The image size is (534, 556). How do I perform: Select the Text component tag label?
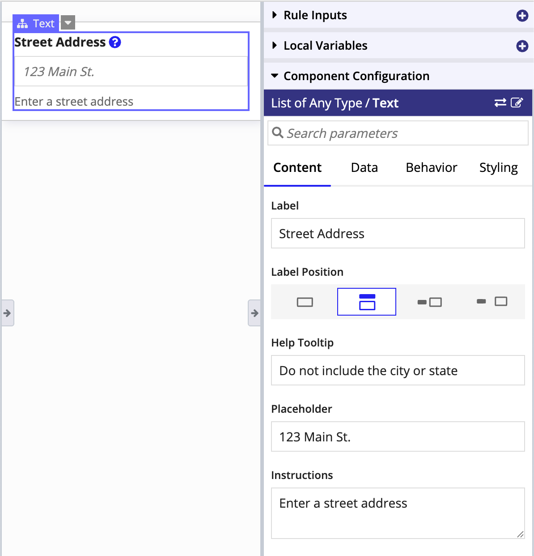[43, 23]
